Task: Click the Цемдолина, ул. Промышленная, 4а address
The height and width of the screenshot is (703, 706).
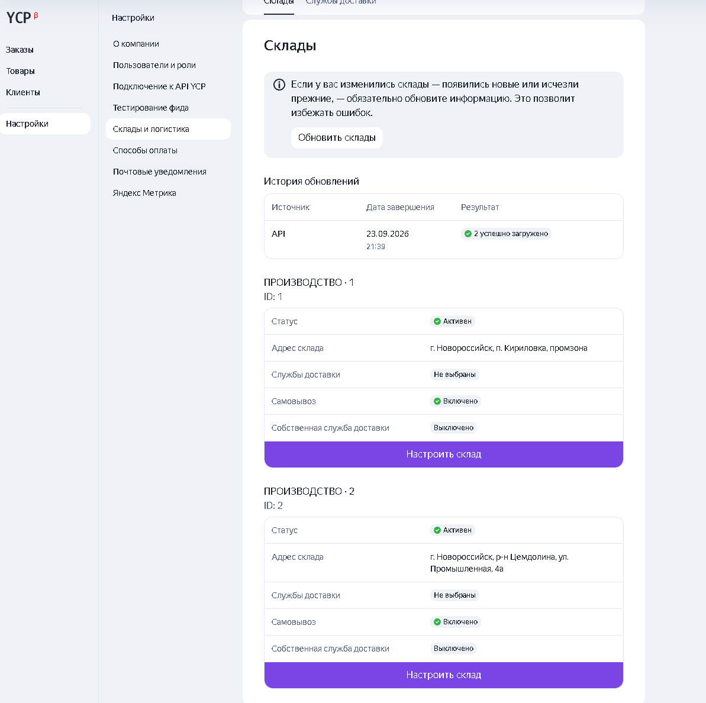Action: point(499,563)
